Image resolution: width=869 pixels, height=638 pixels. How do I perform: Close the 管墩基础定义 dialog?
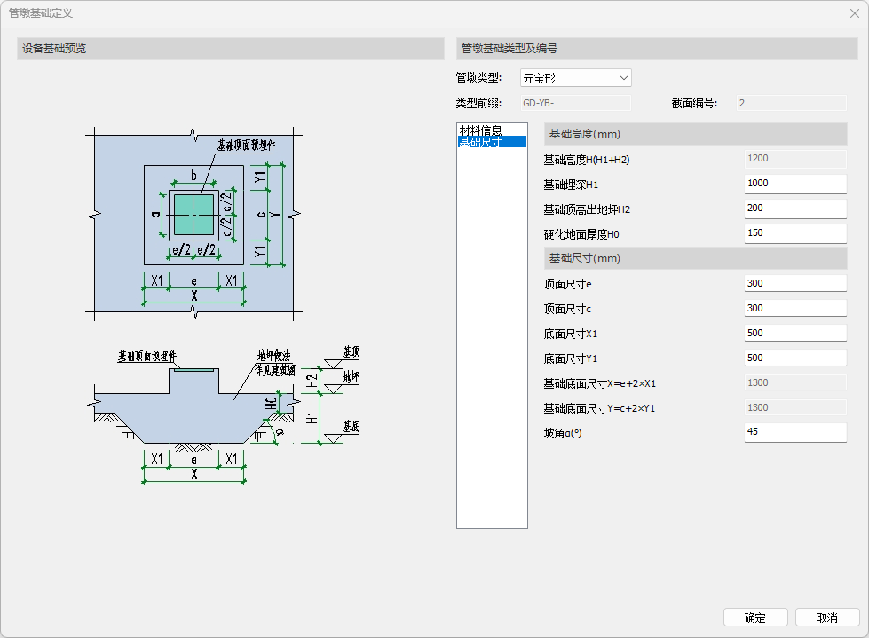[x=854, y=13]
